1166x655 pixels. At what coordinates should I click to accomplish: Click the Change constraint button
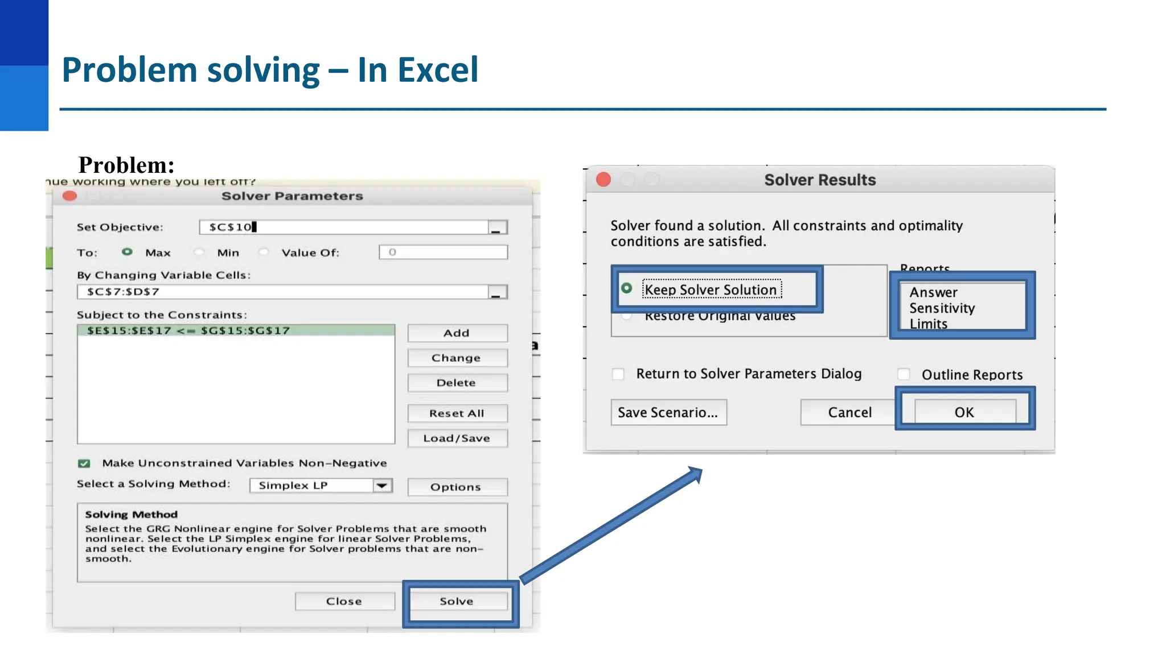click(457, 358)
